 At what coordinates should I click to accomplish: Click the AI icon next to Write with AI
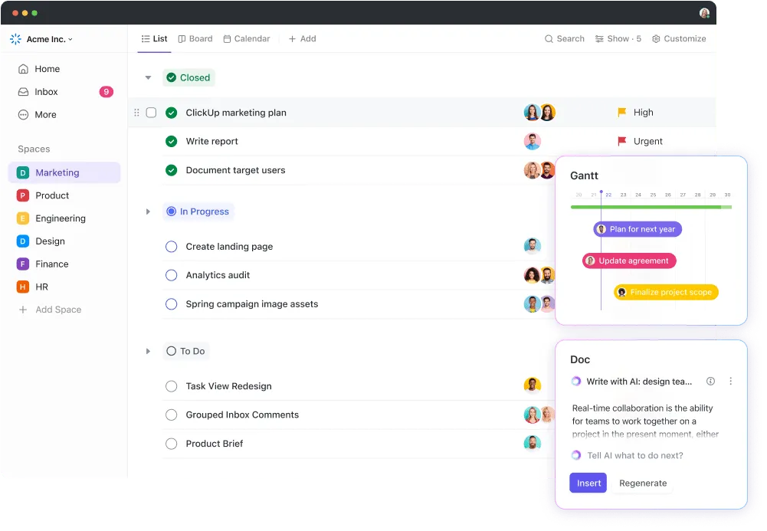tap(576, 382)
